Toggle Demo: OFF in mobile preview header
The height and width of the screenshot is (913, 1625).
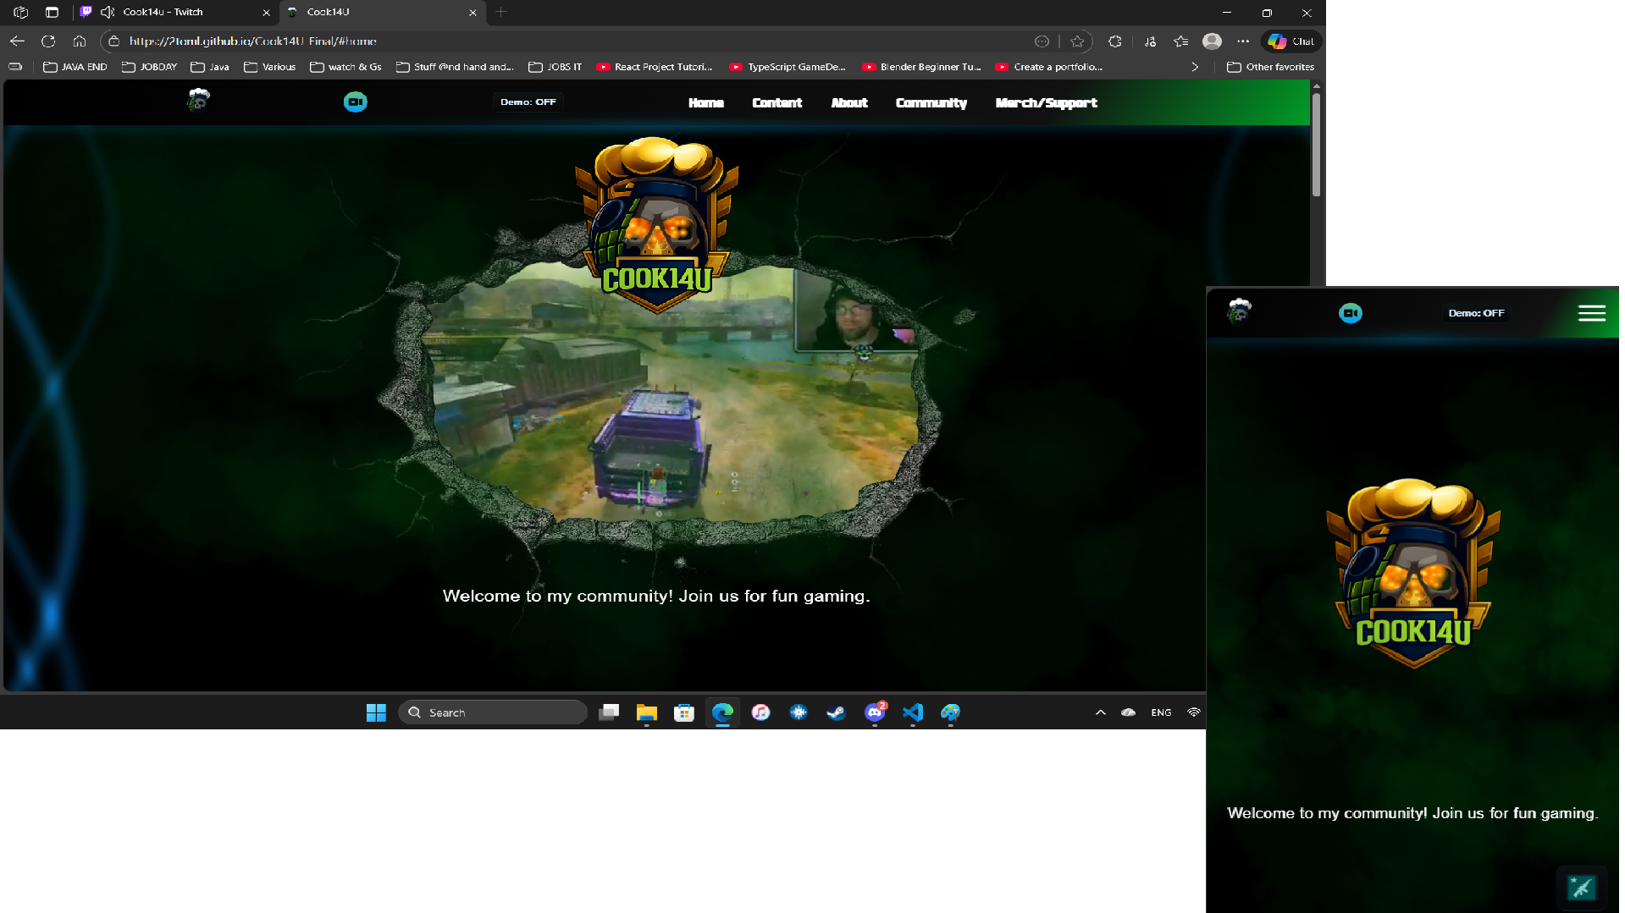1475,313
